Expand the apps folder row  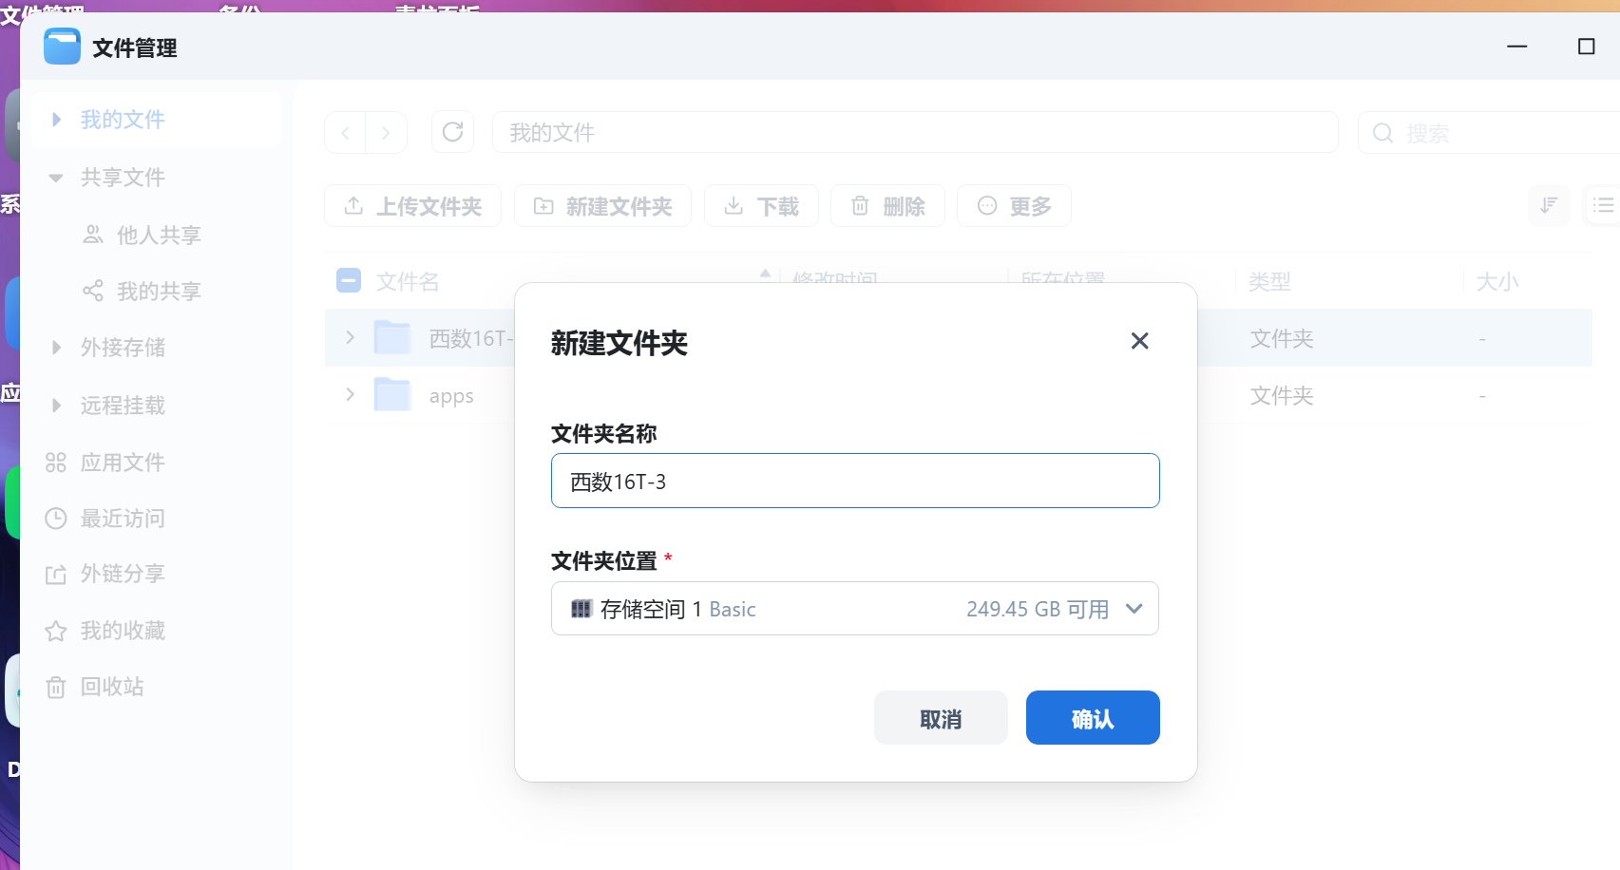pos(350,394)
